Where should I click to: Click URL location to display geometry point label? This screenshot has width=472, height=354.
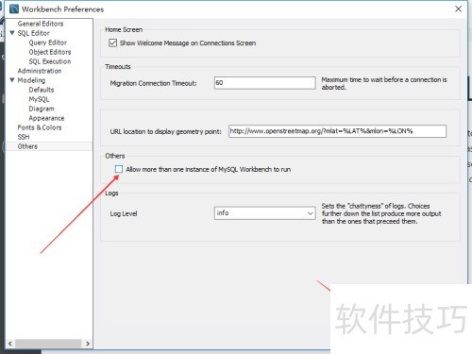click(x=165, y=131)
